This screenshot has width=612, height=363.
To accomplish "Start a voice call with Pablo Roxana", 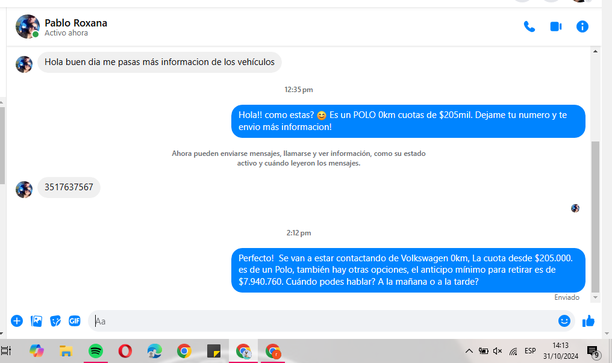I will 529,26.
